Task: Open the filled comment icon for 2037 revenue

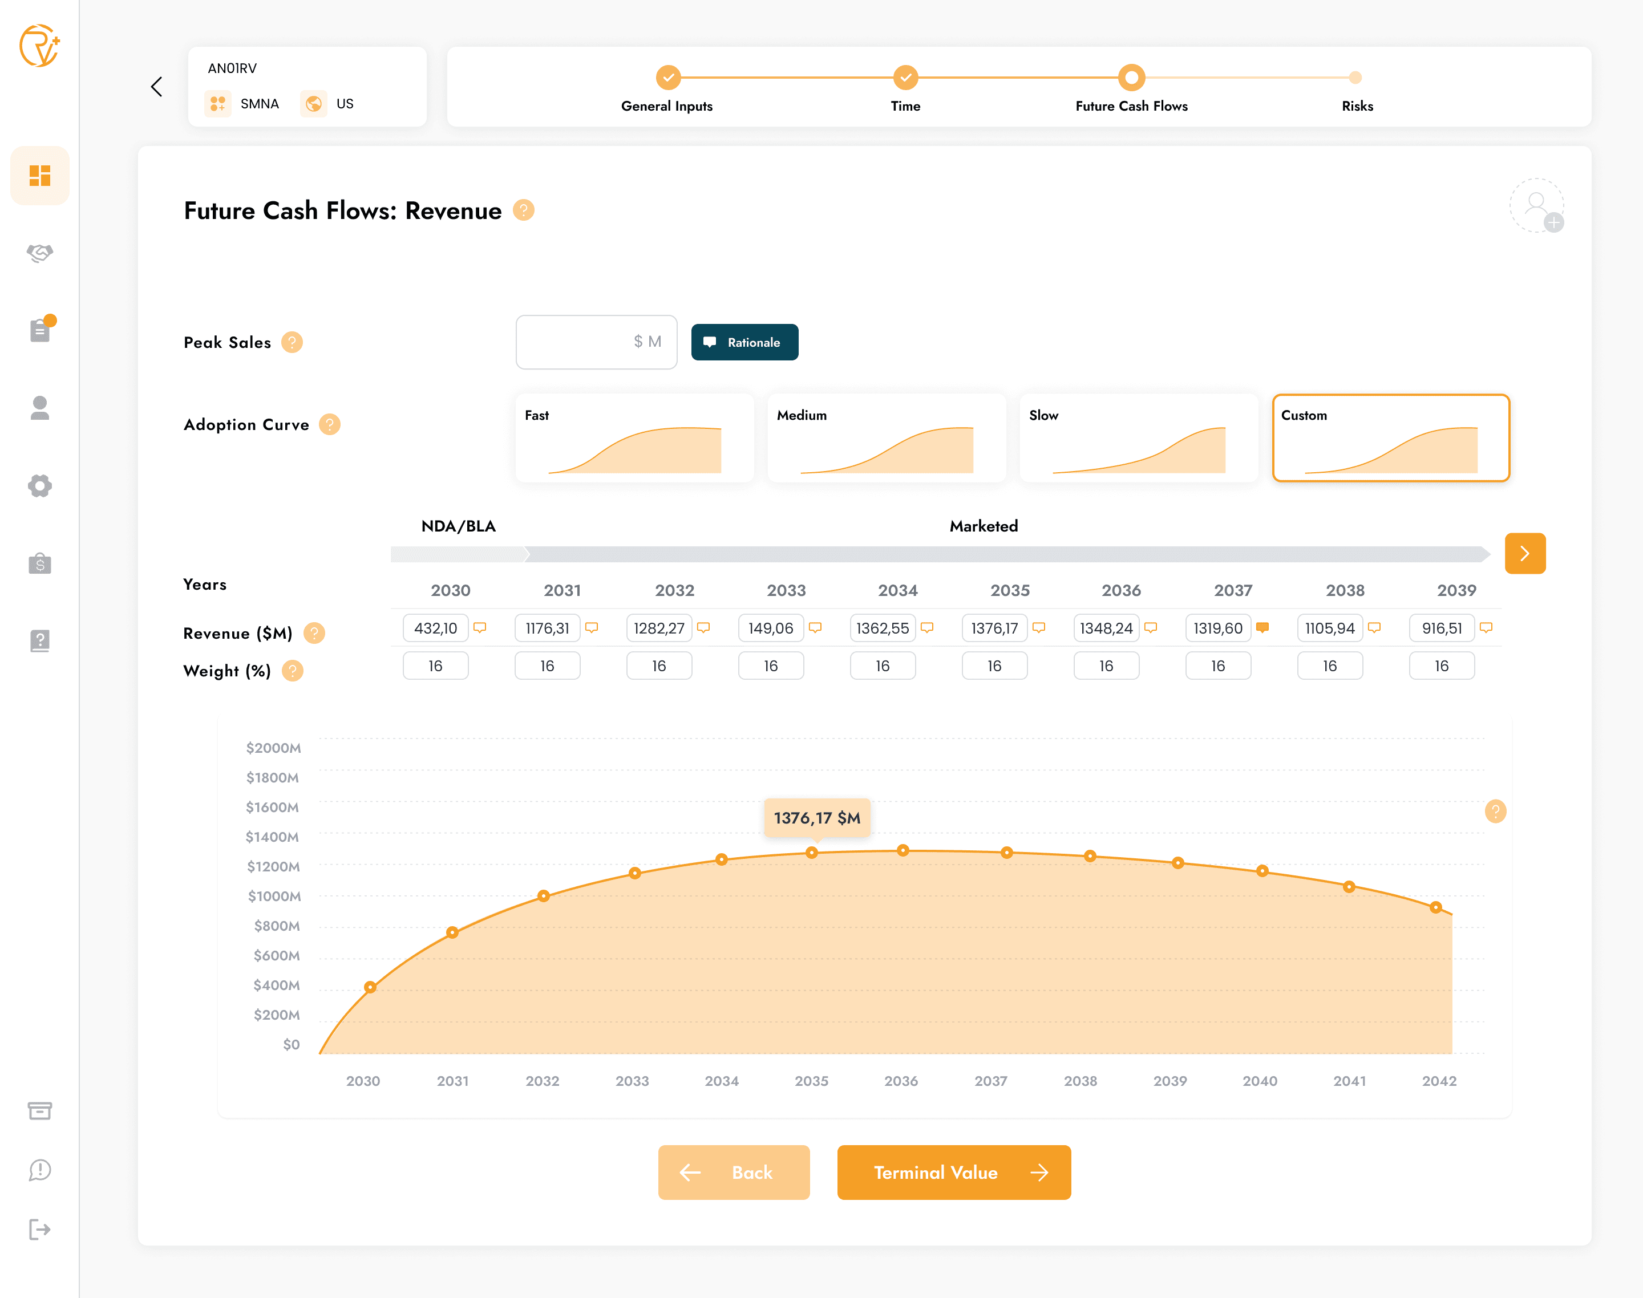Action: pos(1262,628)
